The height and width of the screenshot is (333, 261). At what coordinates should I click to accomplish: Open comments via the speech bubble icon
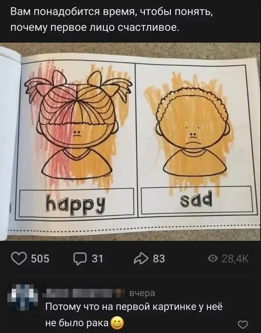[x=80, y=259]
